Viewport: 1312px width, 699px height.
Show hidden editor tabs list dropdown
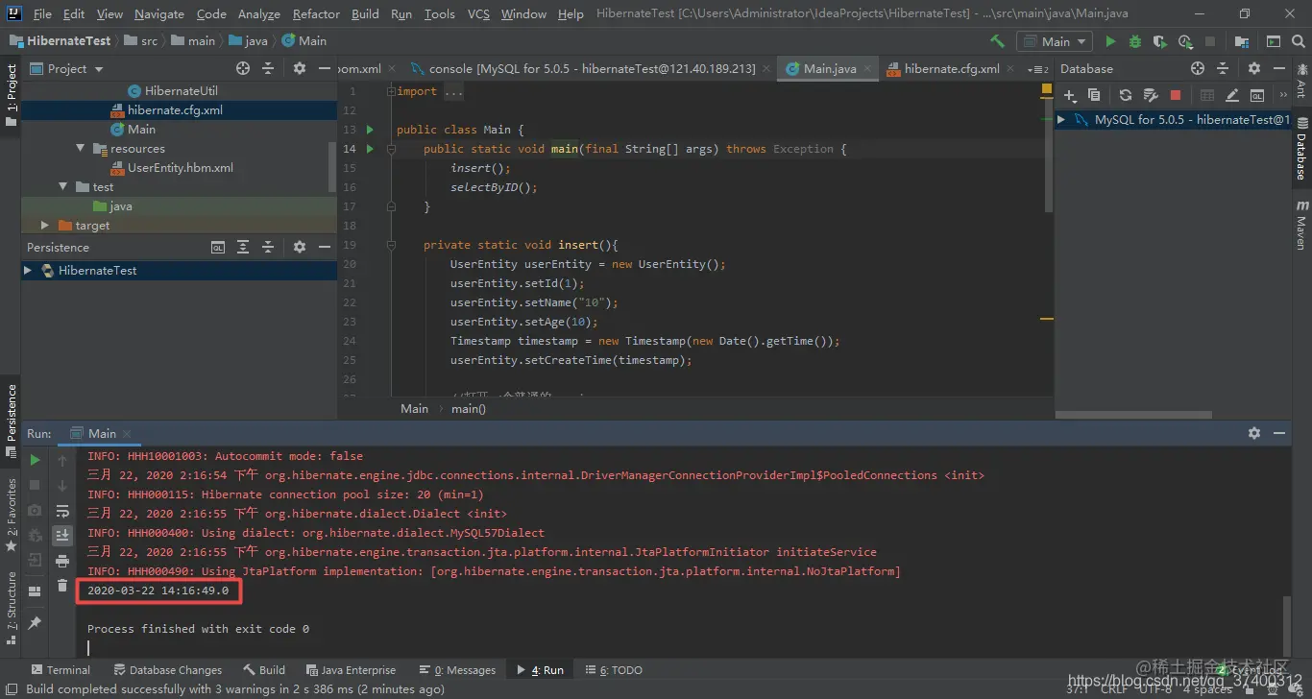[1037, 69]
